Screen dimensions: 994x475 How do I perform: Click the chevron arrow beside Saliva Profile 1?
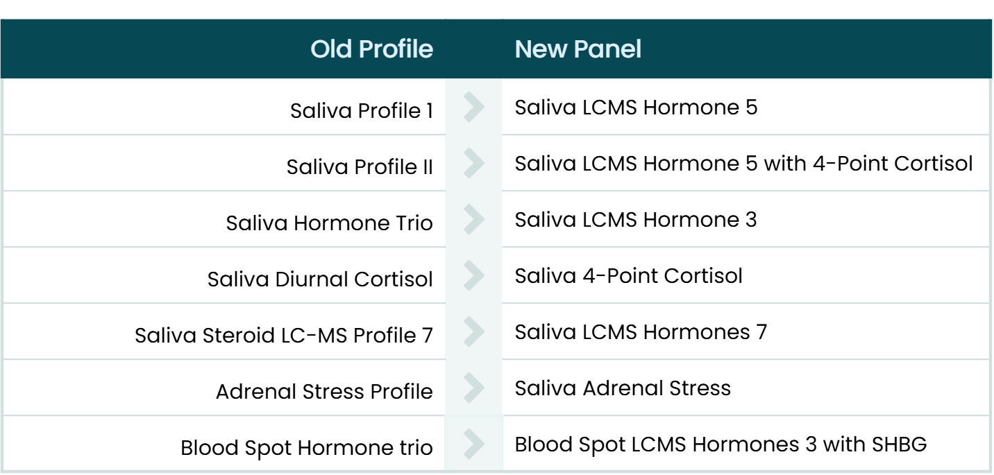pyautogui.click(x=473, y=107)
